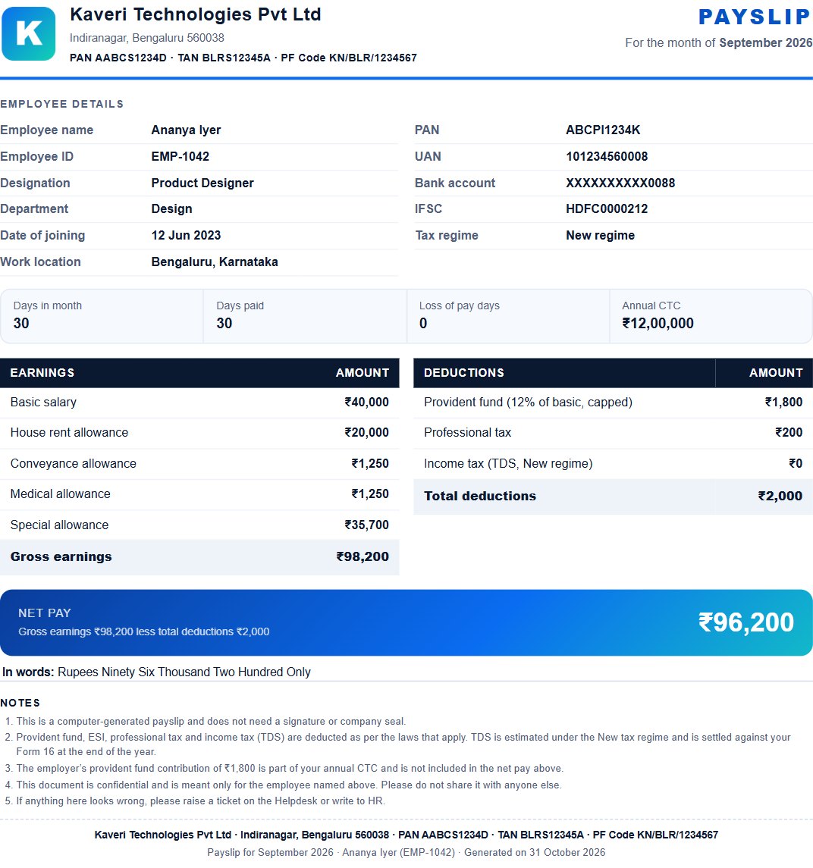Screen dimensions: 813x868
Task: Click note 1 about computer-generated payslip
Action: tap(210, 721)
